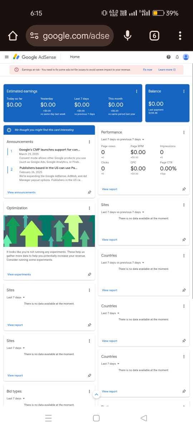Viewport: 193px width, 430px height.
Task: Open the AdSense hamburger navigation menu
Action: (x=6, y=57)
